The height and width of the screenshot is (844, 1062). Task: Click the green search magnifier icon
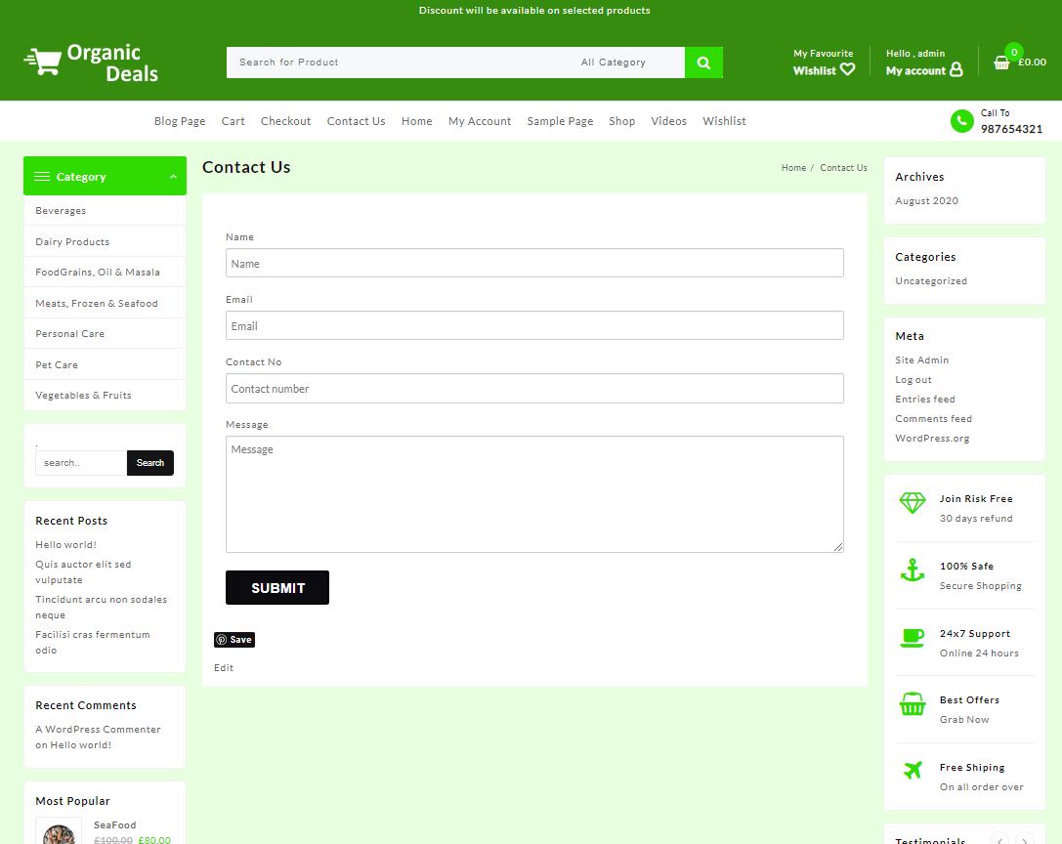(x=703, y=63)
